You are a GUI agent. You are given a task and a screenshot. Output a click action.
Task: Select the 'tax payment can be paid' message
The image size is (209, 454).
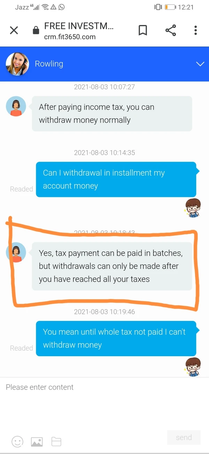(112, 266)
